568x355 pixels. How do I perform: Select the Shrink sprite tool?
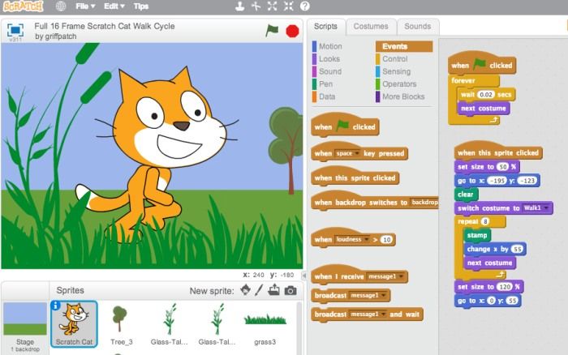click(x=288, y=6)
